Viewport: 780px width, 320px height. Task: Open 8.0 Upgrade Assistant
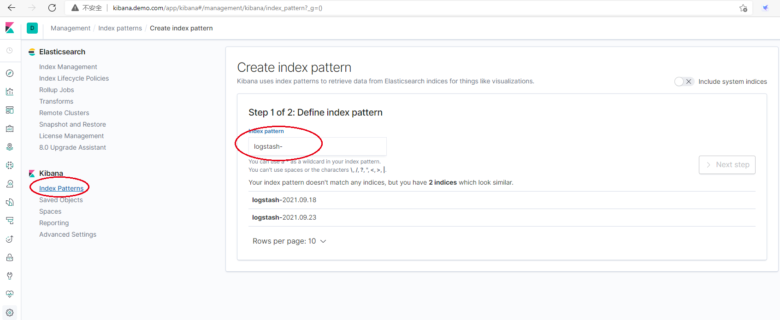tap(72, 147)
